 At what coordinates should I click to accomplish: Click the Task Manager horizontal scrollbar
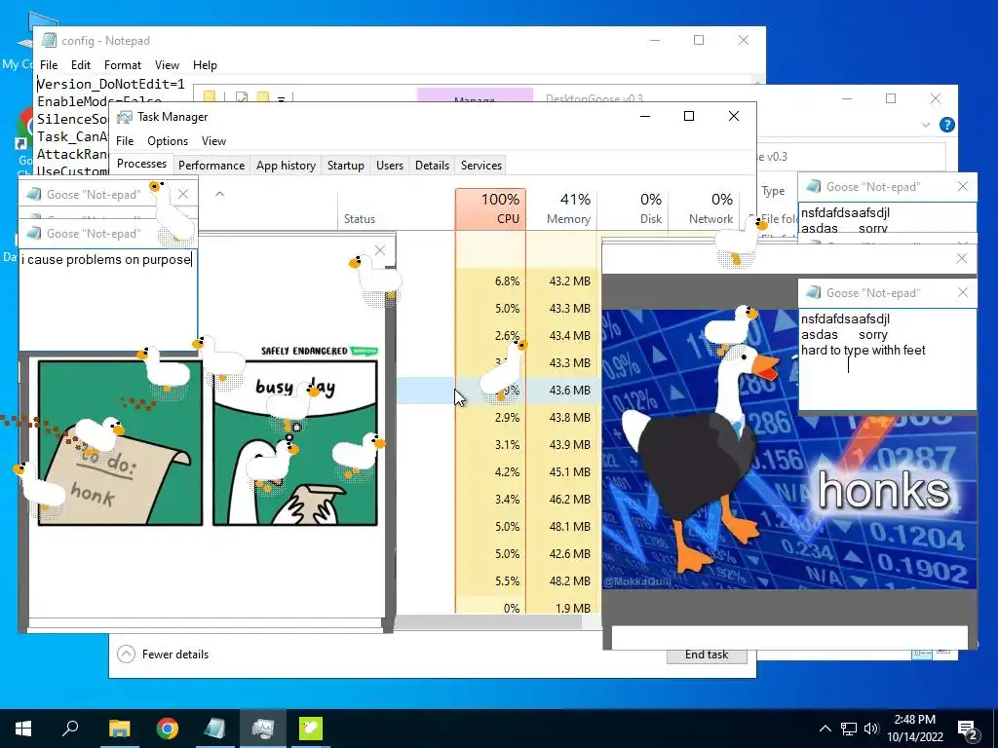click(x=489, y=621)
